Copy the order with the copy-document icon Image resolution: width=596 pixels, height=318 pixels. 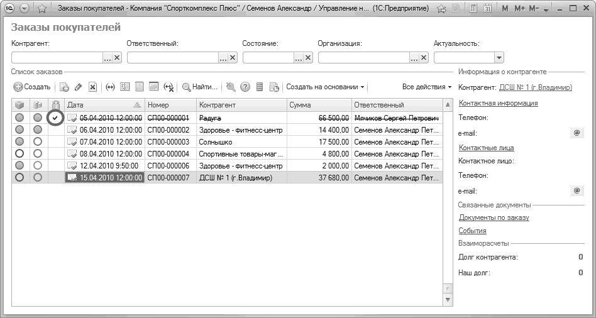[64, 87]
